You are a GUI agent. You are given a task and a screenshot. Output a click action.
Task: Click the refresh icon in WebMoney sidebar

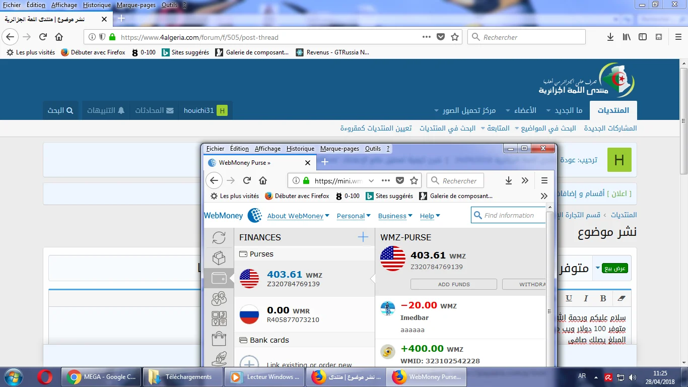[x=219, y=237]
